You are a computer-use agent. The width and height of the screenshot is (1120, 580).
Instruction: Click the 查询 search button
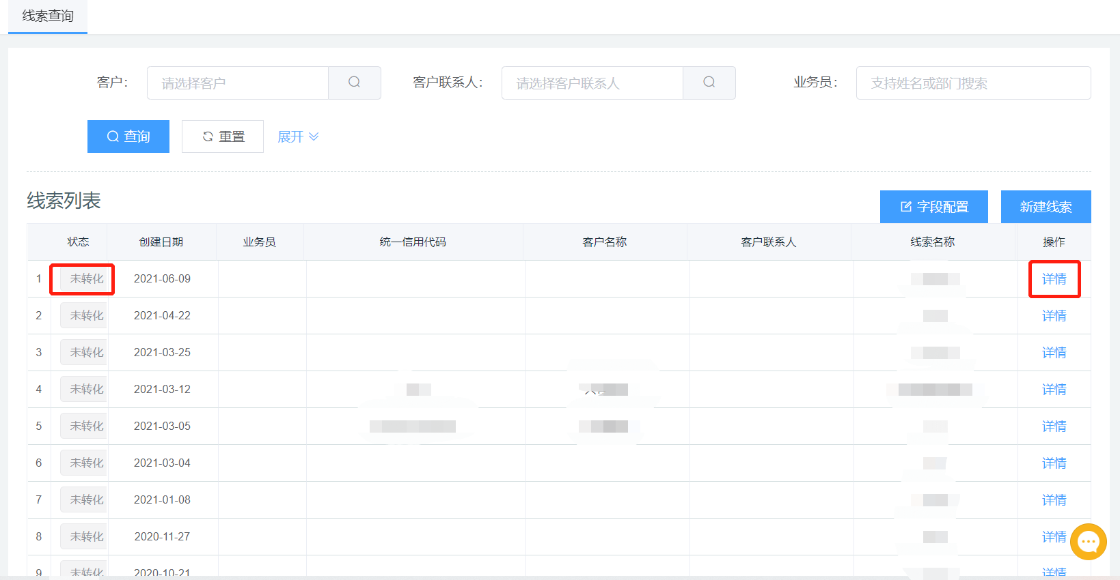coord(128,136)
